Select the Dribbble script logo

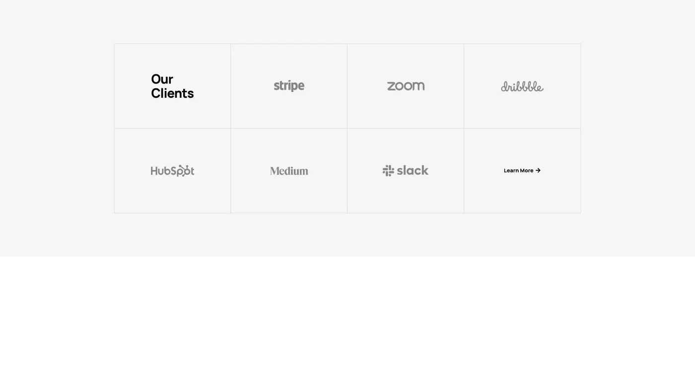(x=522, y=86)
